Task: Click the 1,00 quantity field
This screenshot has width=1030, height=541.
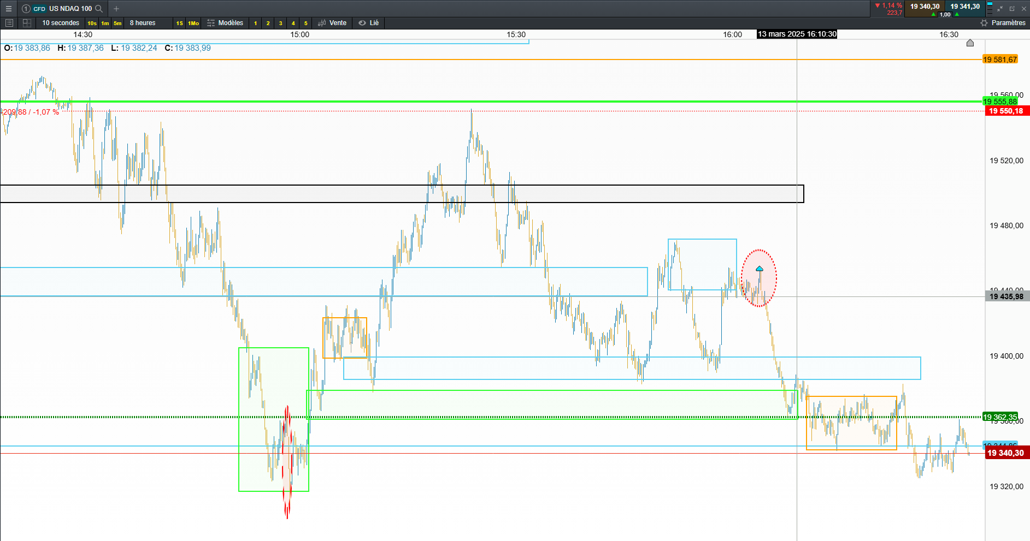Action: [945, 14]
